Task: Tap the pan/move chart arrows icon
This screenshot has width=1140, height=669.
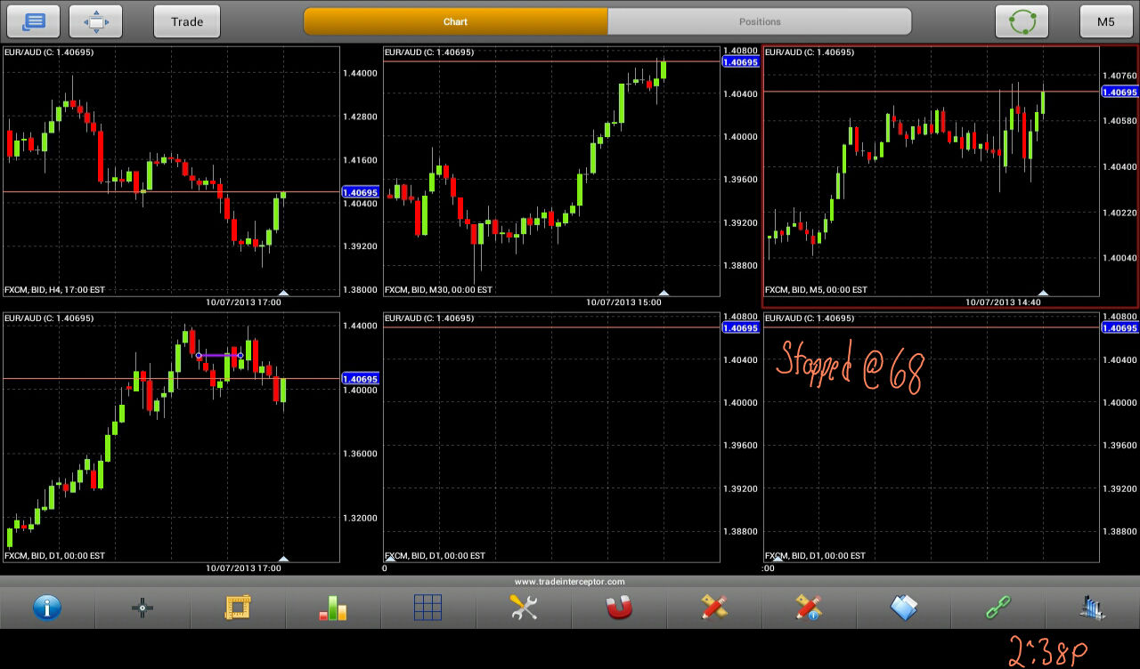Action: click(x=95, y=21)
